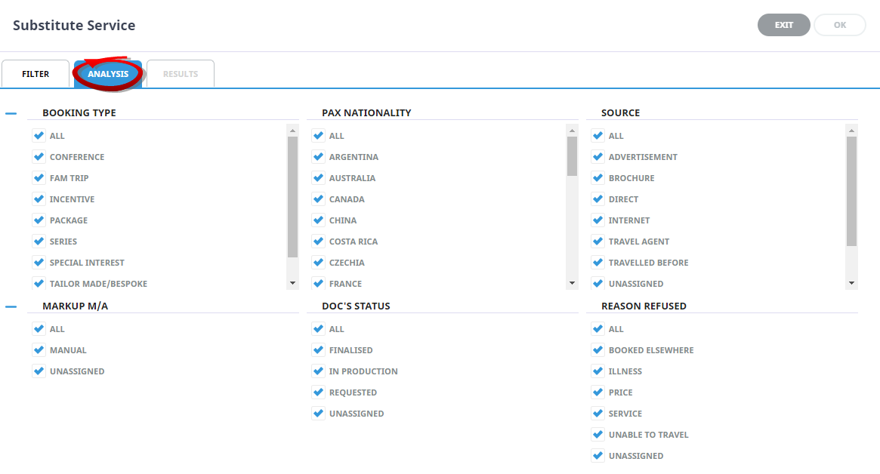Toggle UNABLE TO TRAVEL checkbox

click(x=597, y=435)
